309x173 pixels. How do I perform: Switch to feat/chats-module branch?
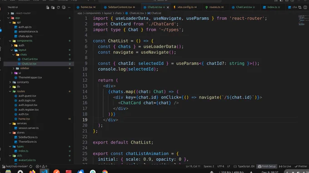pyautogui.click(x=15, y=166)
